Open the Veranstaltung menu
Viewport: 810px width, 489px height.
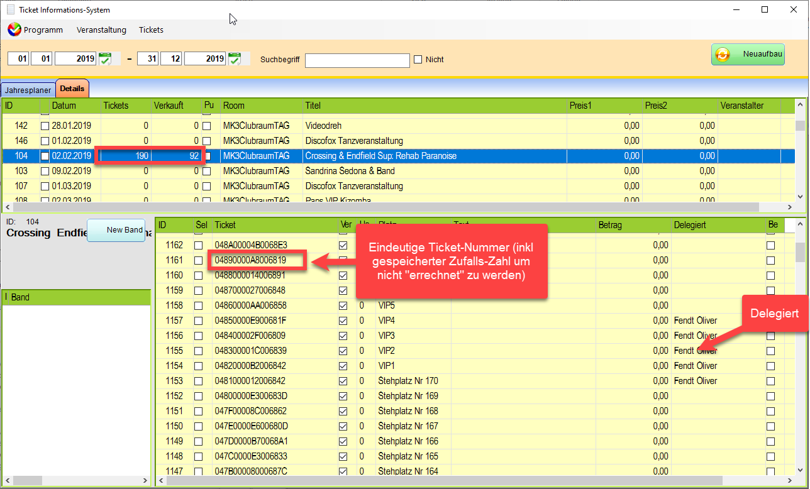click(x=101, y=30)
